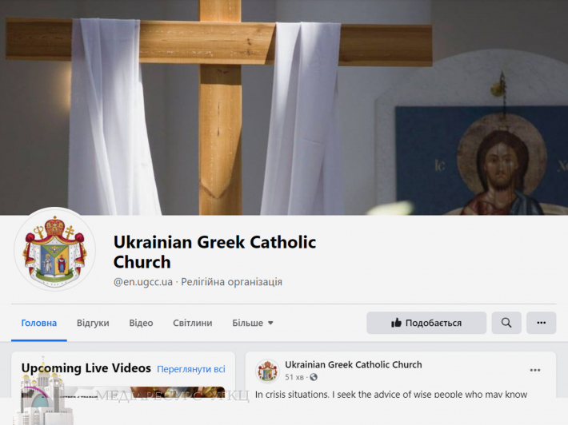Like the page with Подобається button

pos(426,323)
